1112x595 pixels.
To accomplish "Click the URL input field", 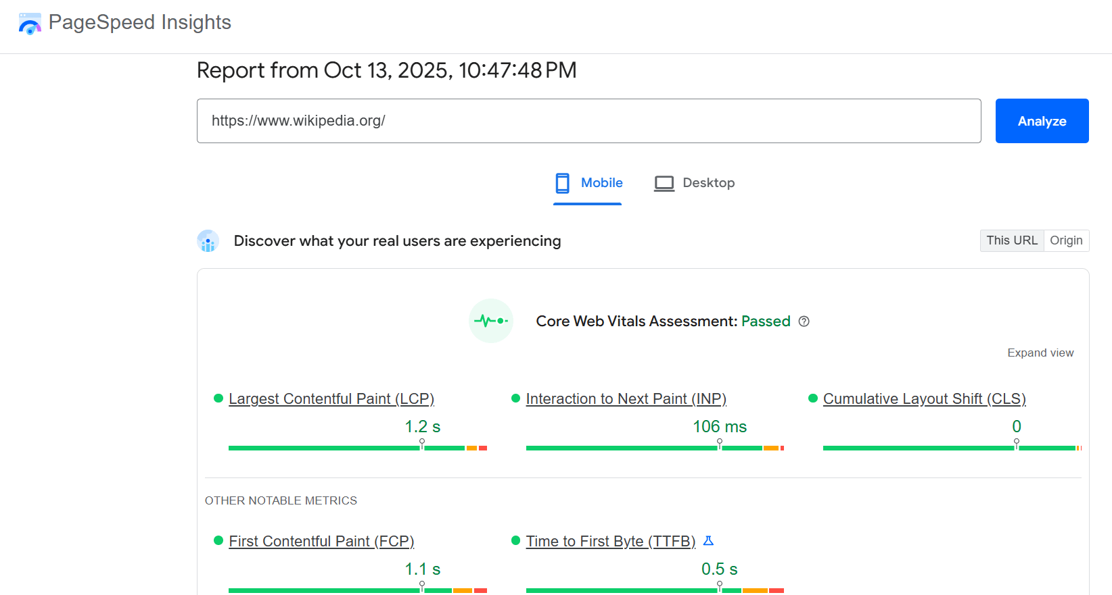I will coord(588,121).
